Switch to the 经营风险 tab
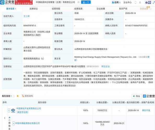 click(56, 9)
